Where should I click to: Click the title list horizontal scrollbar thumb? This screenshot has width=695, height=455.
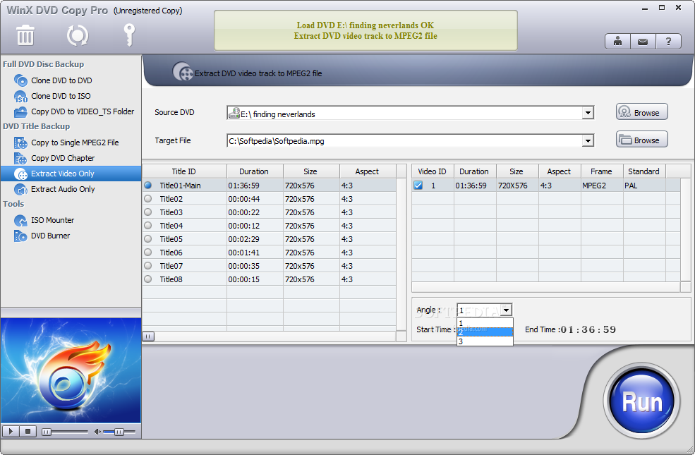(x=148, y=336)
